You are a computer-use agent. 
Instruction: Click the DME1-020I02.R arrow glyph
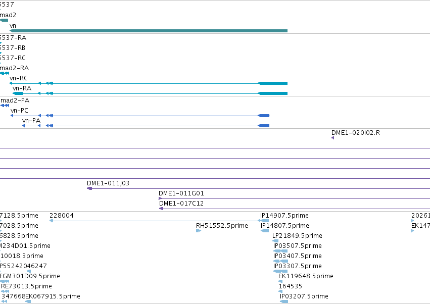332,138
